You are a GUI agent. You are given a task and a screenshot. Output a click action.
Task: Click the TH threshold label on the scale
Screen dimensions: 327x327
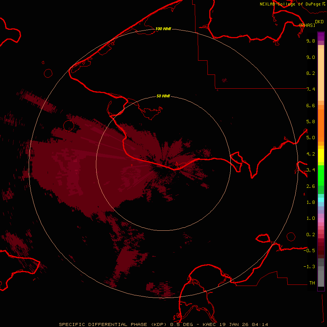pyautogui.click(x=312, y=283)
